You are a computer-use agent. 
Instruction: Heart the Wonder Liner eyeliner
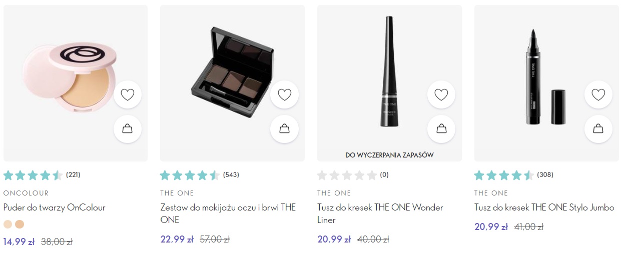coord(441,94)
